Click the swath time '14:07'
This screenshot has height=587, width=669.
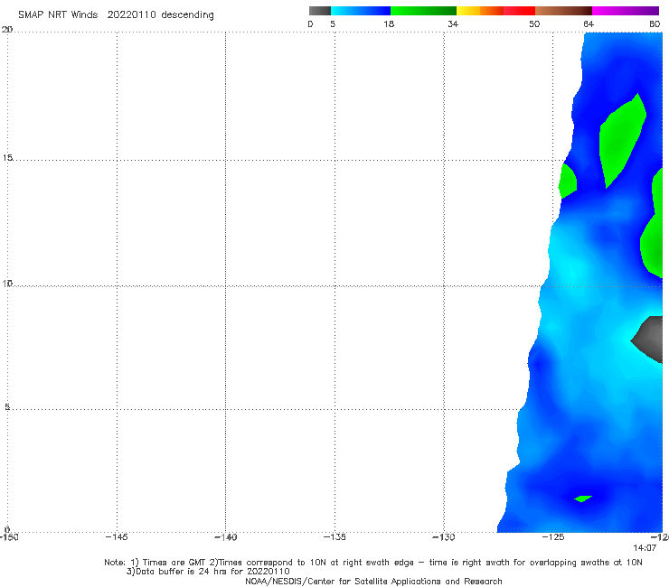click(x=645, y=548)
